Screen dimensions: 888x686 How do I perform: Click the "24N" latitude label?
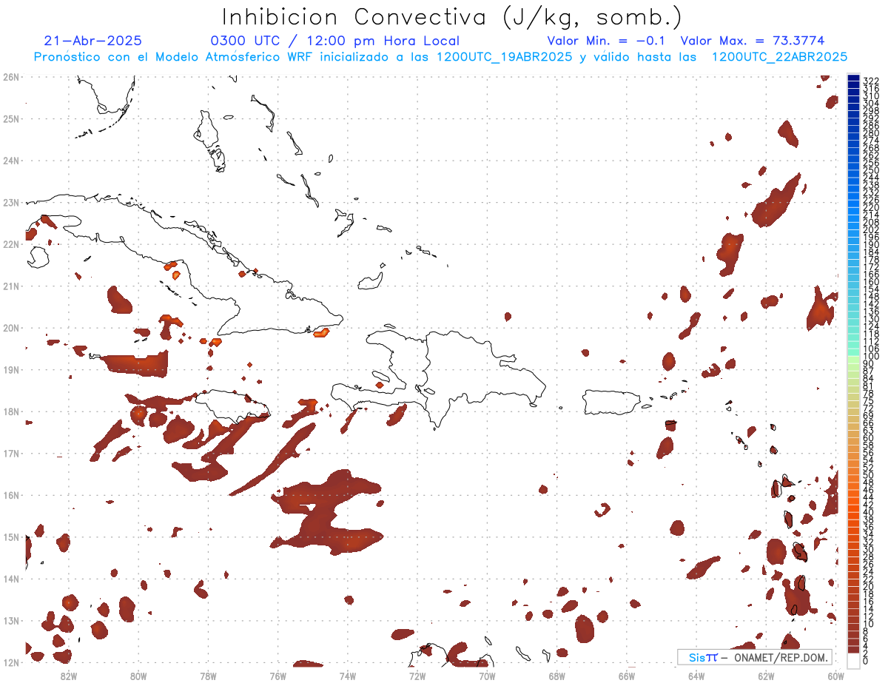(10, 161)
